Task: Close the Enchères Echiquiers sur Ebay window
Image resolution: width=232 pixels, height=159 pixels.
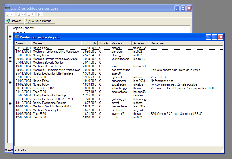Action: pyautogui.click(x=189, y=8)
